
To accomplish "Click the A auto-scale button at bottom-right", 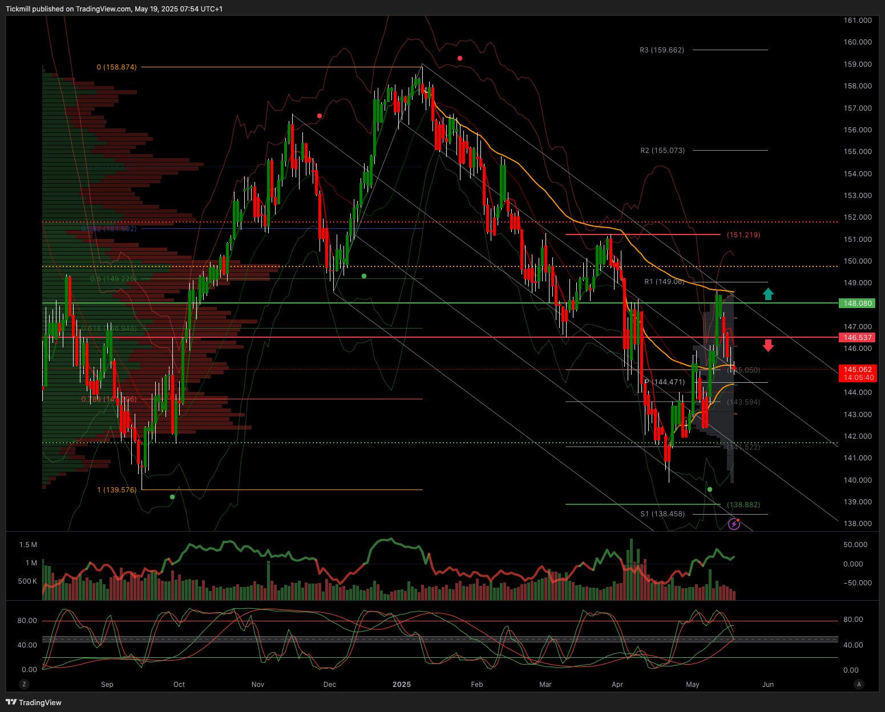I will [859, 684].
